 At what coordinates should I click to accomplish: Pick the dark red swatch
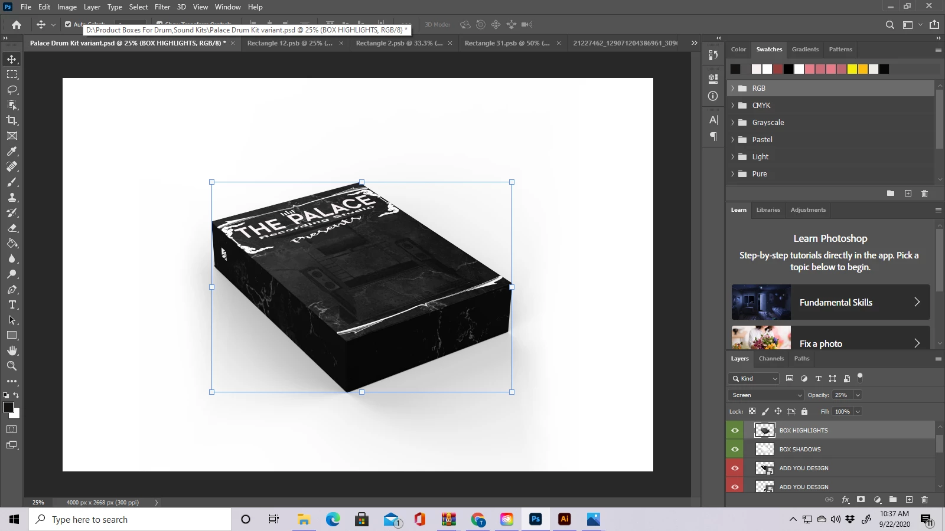[778, 69]
